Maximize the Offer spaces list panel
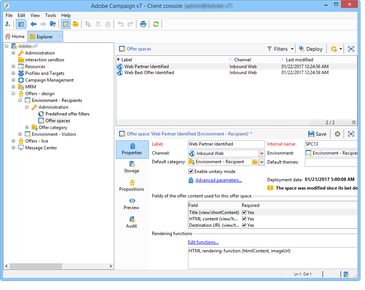The width and height of the screenshot is (365, 290). click(351, 49)
